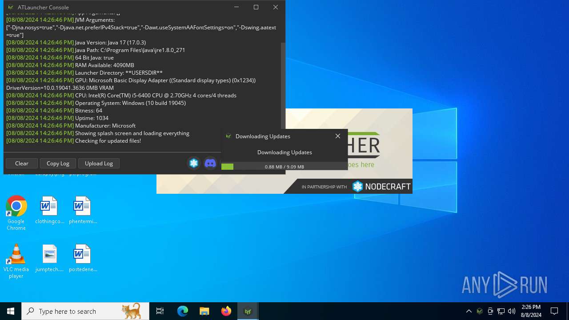Click the Downloading Updates dialog title icon
This screenshot has width=569, height=320.
click(228, 136)
